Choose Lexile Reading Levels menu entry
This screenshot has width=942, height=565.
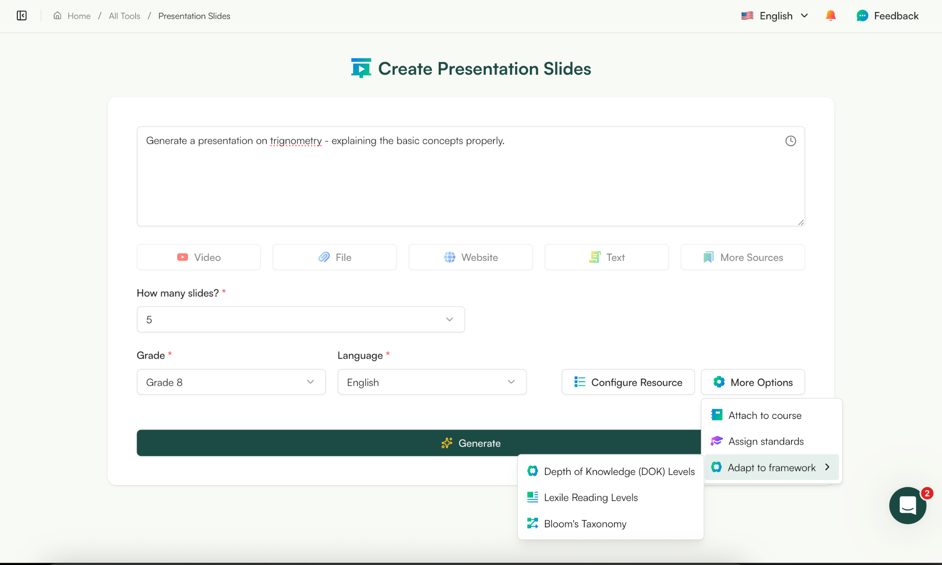(591, 497)
